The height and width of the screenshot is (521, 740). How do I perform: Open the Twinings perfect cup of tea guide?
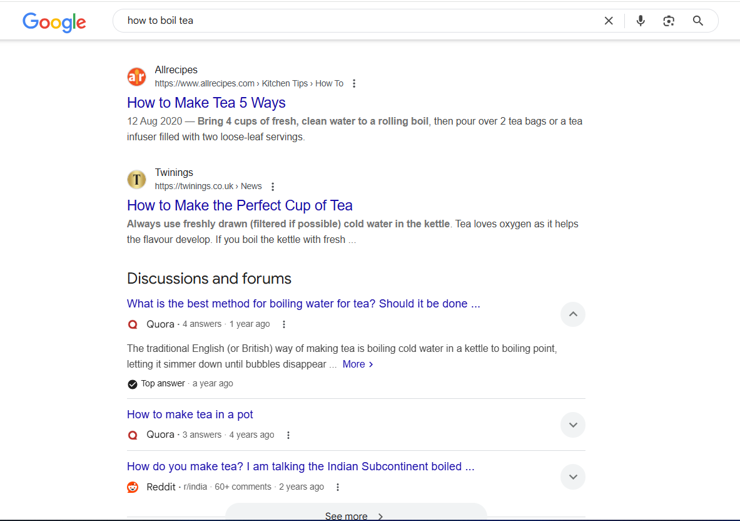[x=240, y=205]
